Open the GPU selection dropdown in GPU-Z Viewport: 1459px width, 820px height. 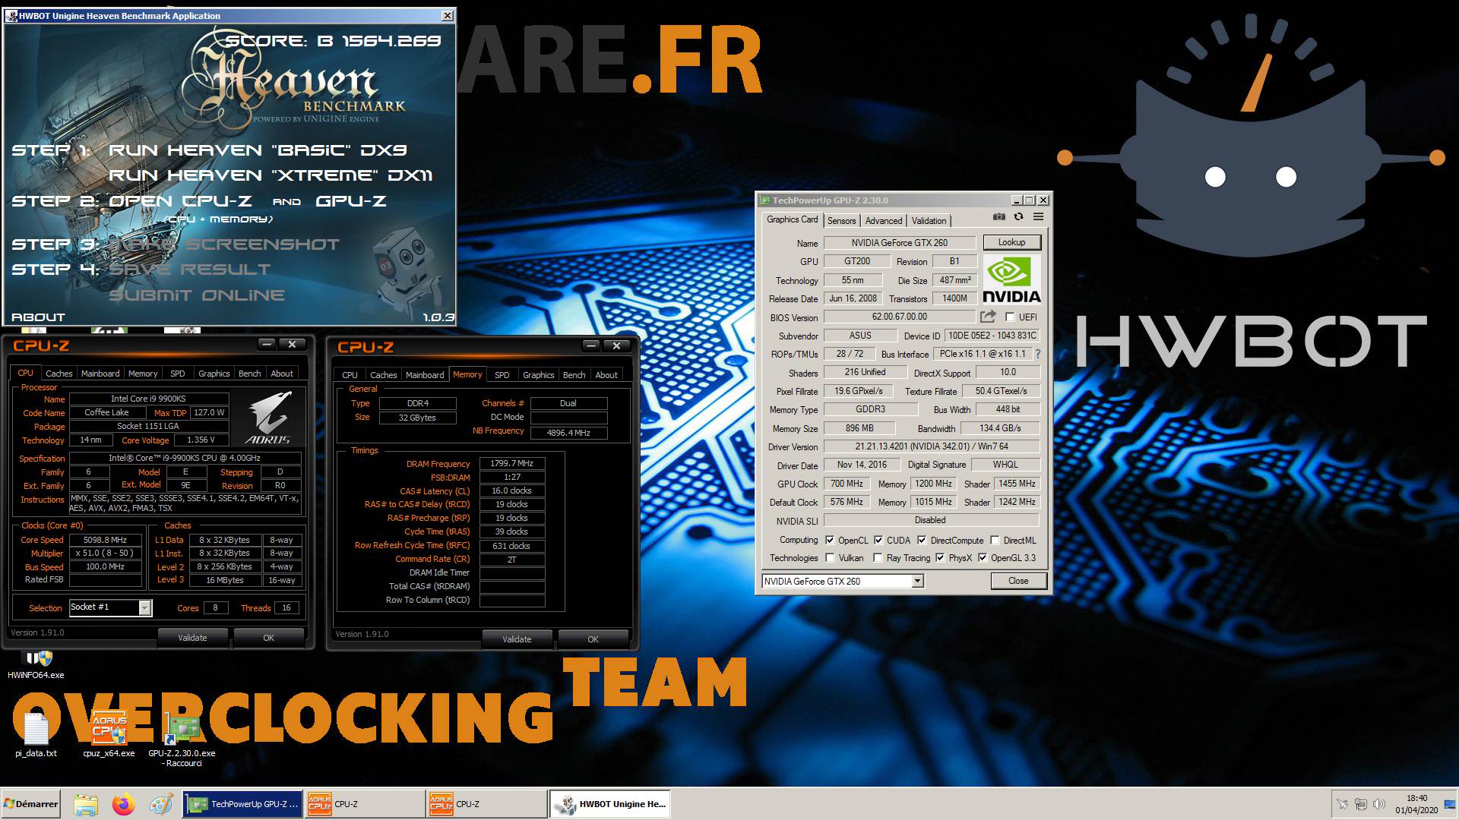point(917,582)
